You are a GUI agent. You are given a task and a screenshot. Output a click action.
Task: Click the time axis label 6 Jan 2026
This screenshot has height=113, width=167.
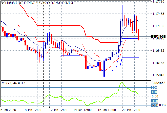8,110
